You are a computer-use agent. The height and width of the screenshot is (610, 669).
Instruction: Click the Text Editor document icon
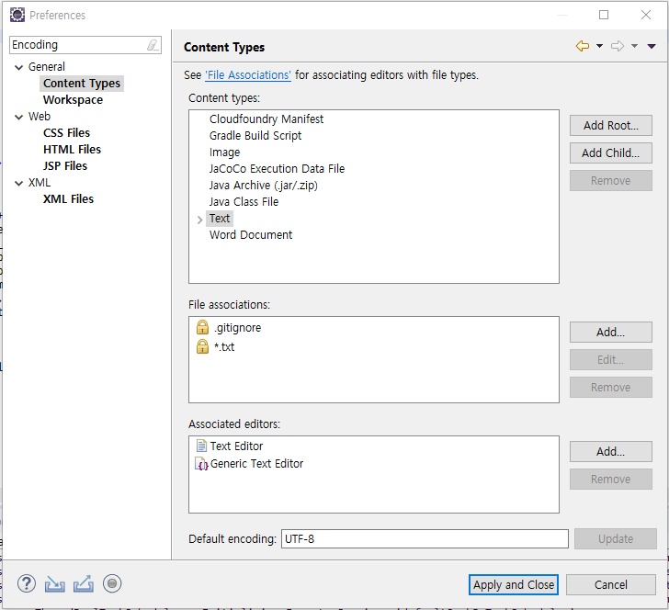coord(201,446)
